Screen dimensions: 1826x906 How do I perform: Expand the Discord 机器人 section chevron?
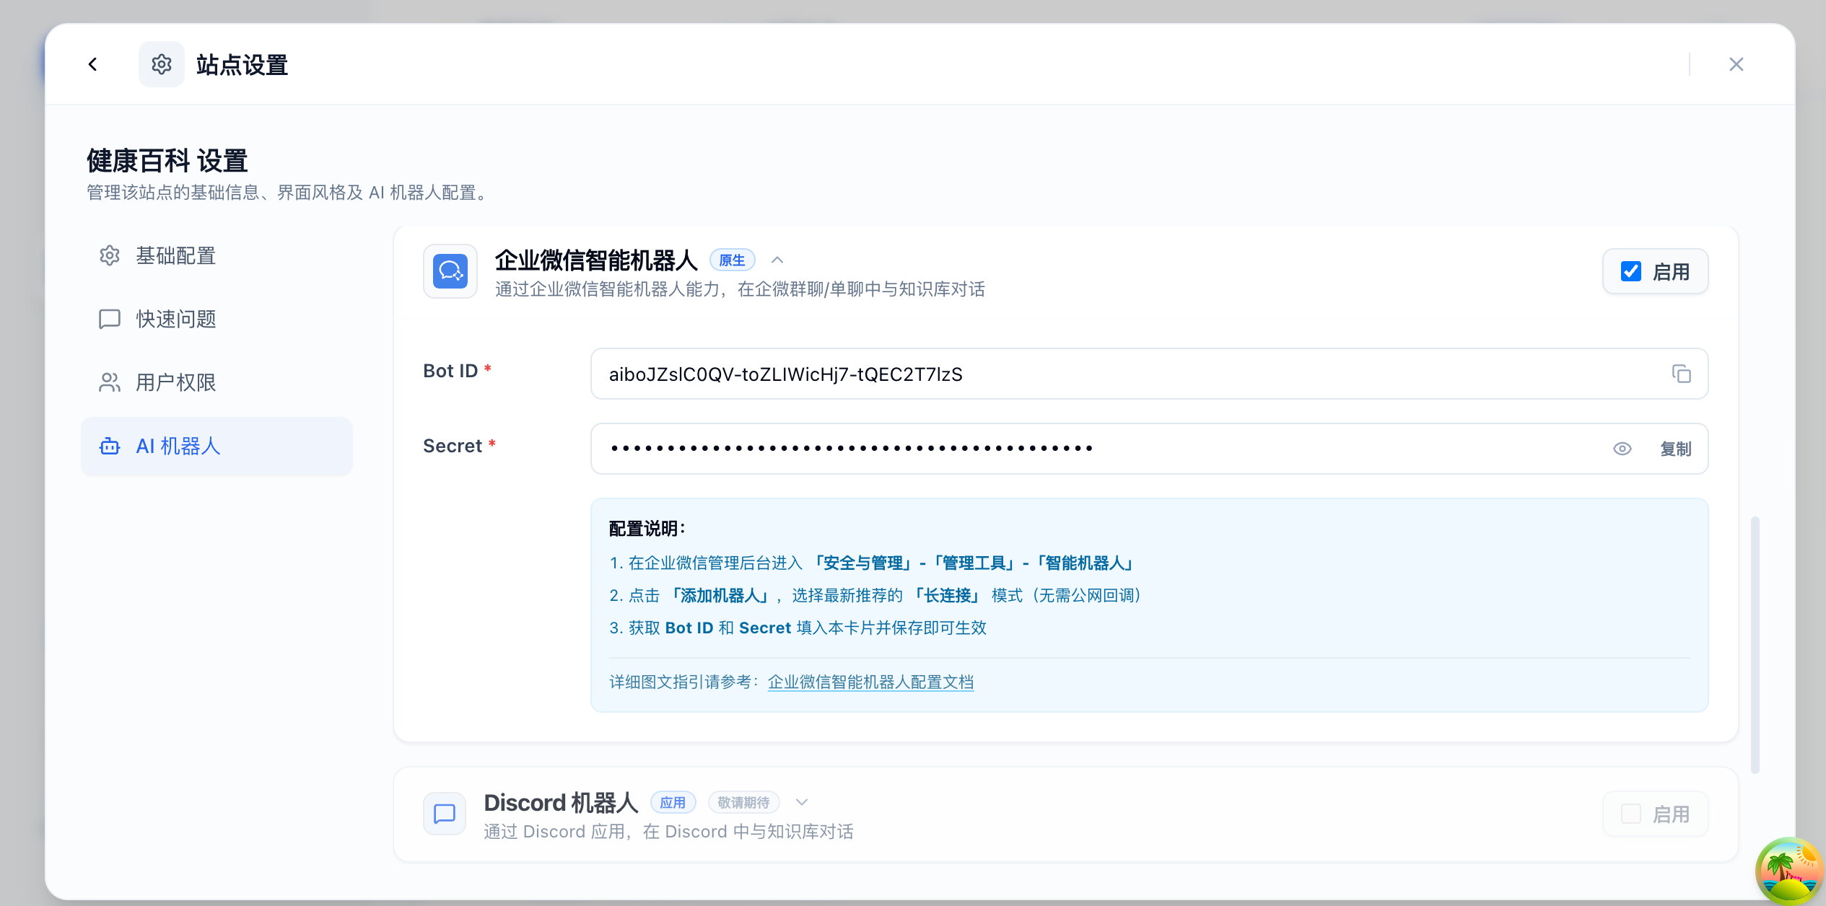click(x=802, y=802)
